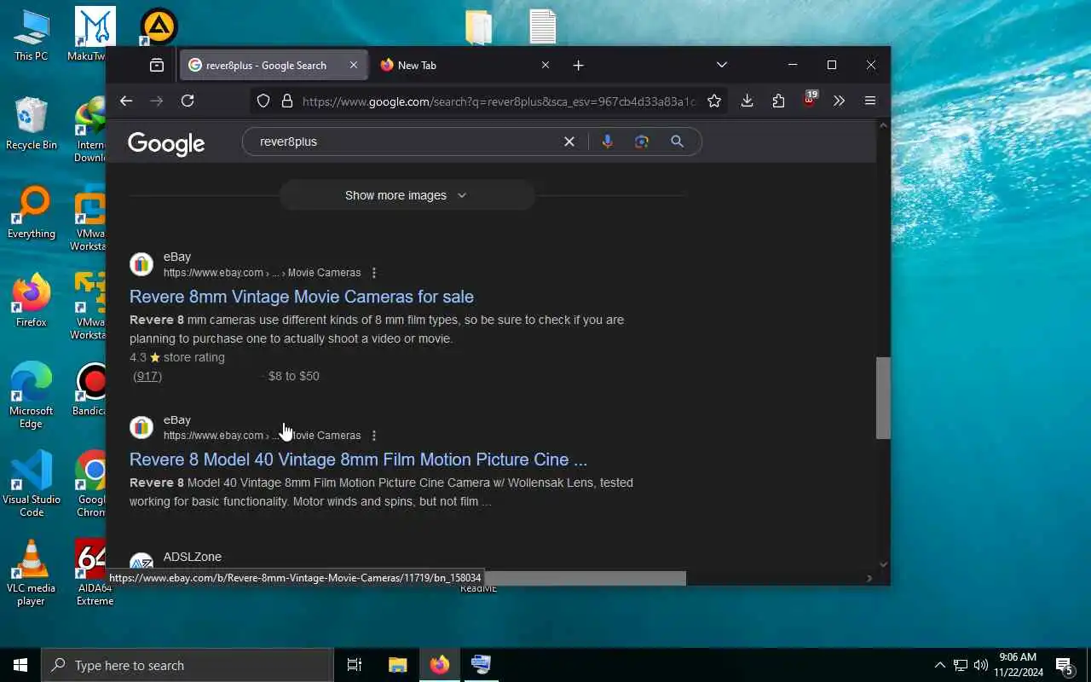Select the Firefox desktop shortcut

(x=32, y=301)
